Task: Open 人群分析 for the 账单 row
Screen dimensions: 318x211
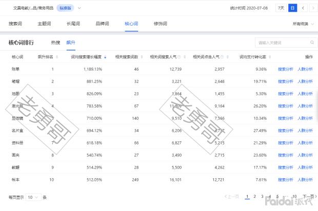Action: click(x=305, y=69)
